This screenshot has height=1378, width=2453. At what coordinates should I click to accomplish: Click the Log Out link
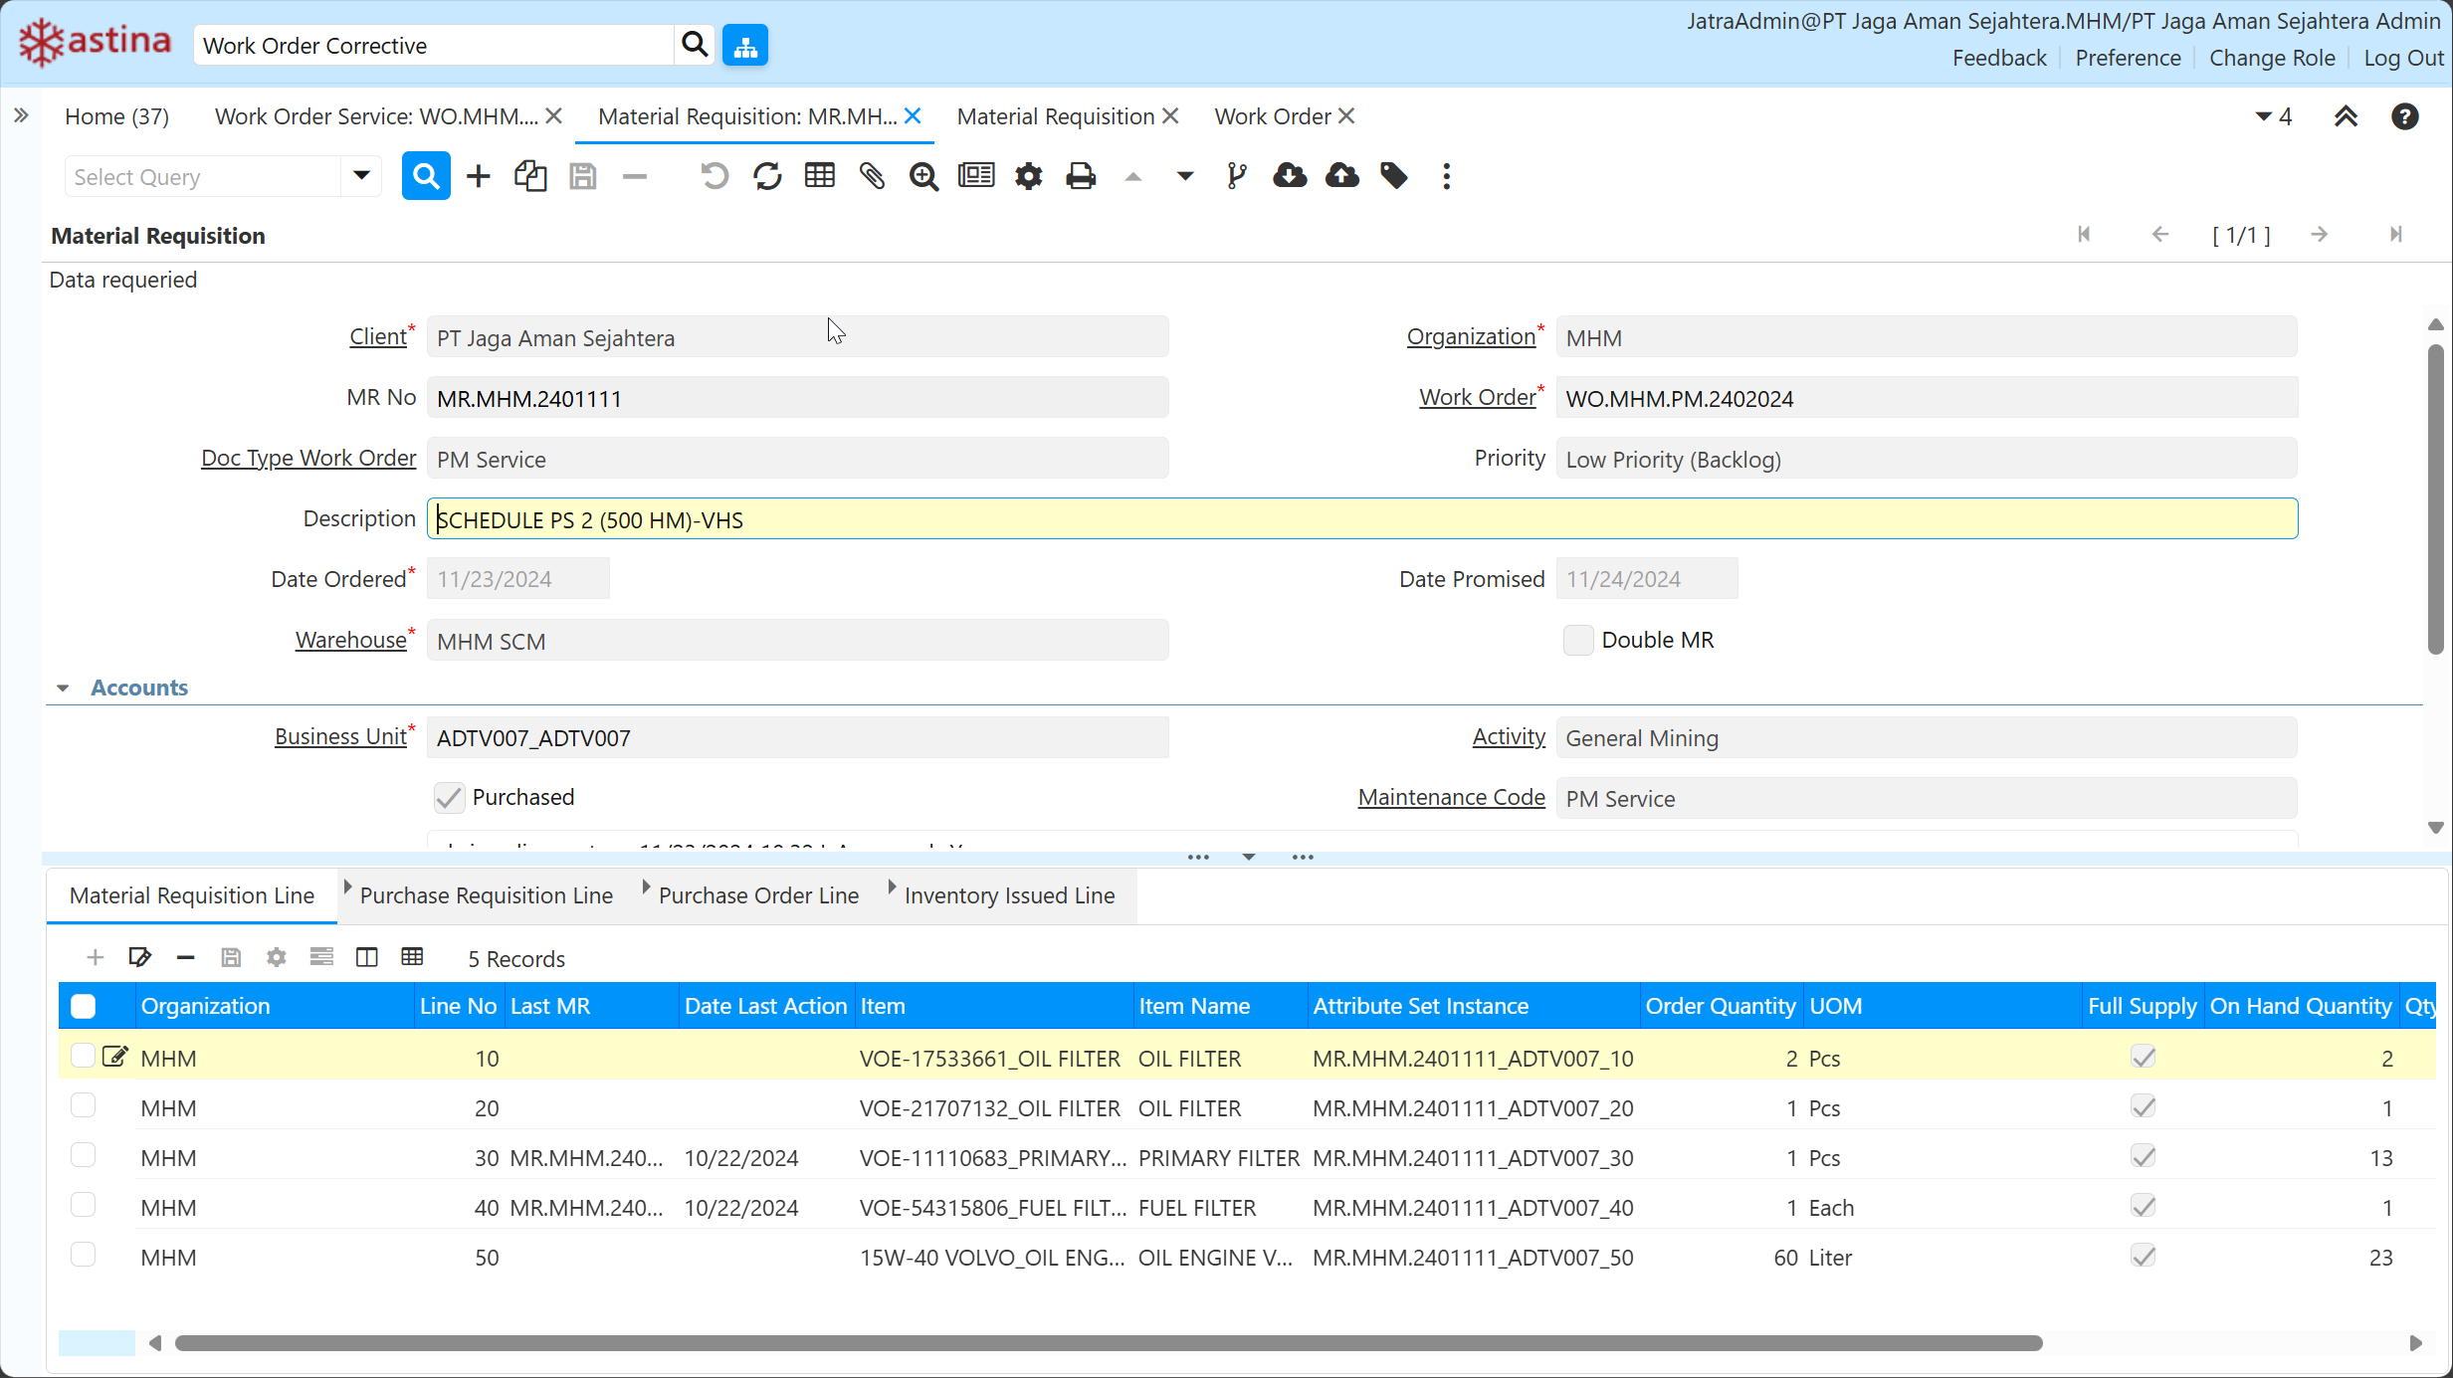pos(2403,58)
